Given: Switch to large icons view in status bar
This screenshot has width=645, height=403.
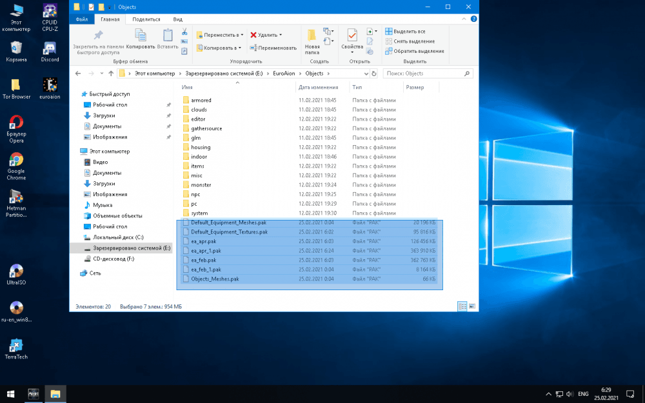Looking at the screenshot, I should tap(471, 306).
